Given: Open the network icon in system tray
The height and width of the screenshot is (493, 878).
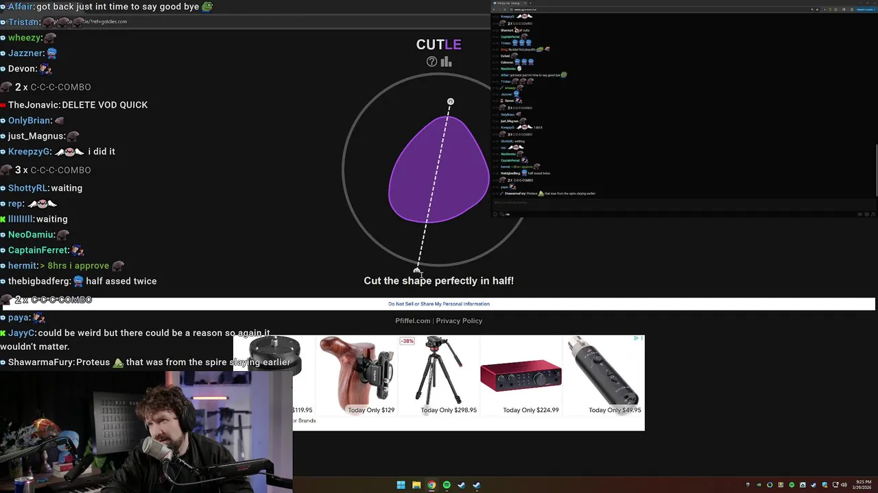Looking at the screenshot, I should (x=835, y=485).
